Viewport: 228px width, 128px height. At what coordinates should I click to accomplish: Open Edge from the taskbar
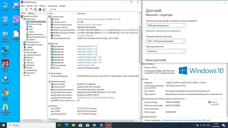click(66, 125)
